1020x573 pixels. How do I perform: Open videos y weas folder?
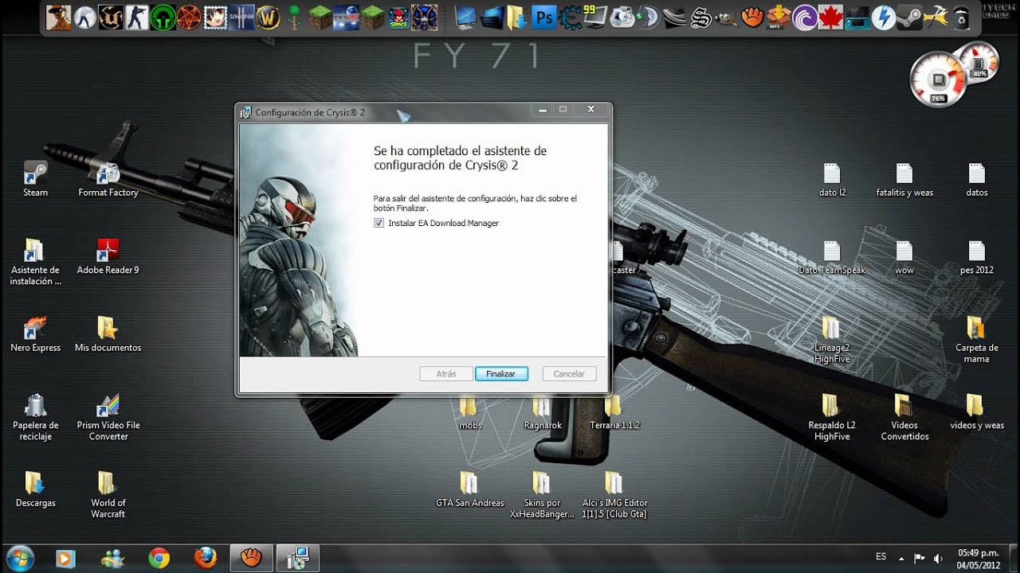(x=977, y=411)
